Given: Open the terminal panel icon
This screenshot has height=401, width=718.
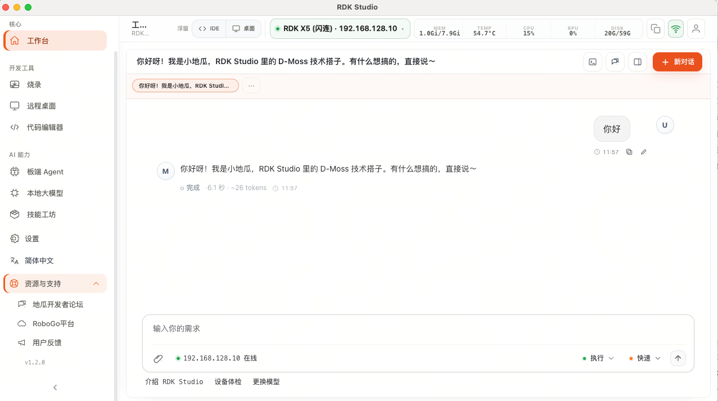Looking at the screenshot, I should point(593,62).
